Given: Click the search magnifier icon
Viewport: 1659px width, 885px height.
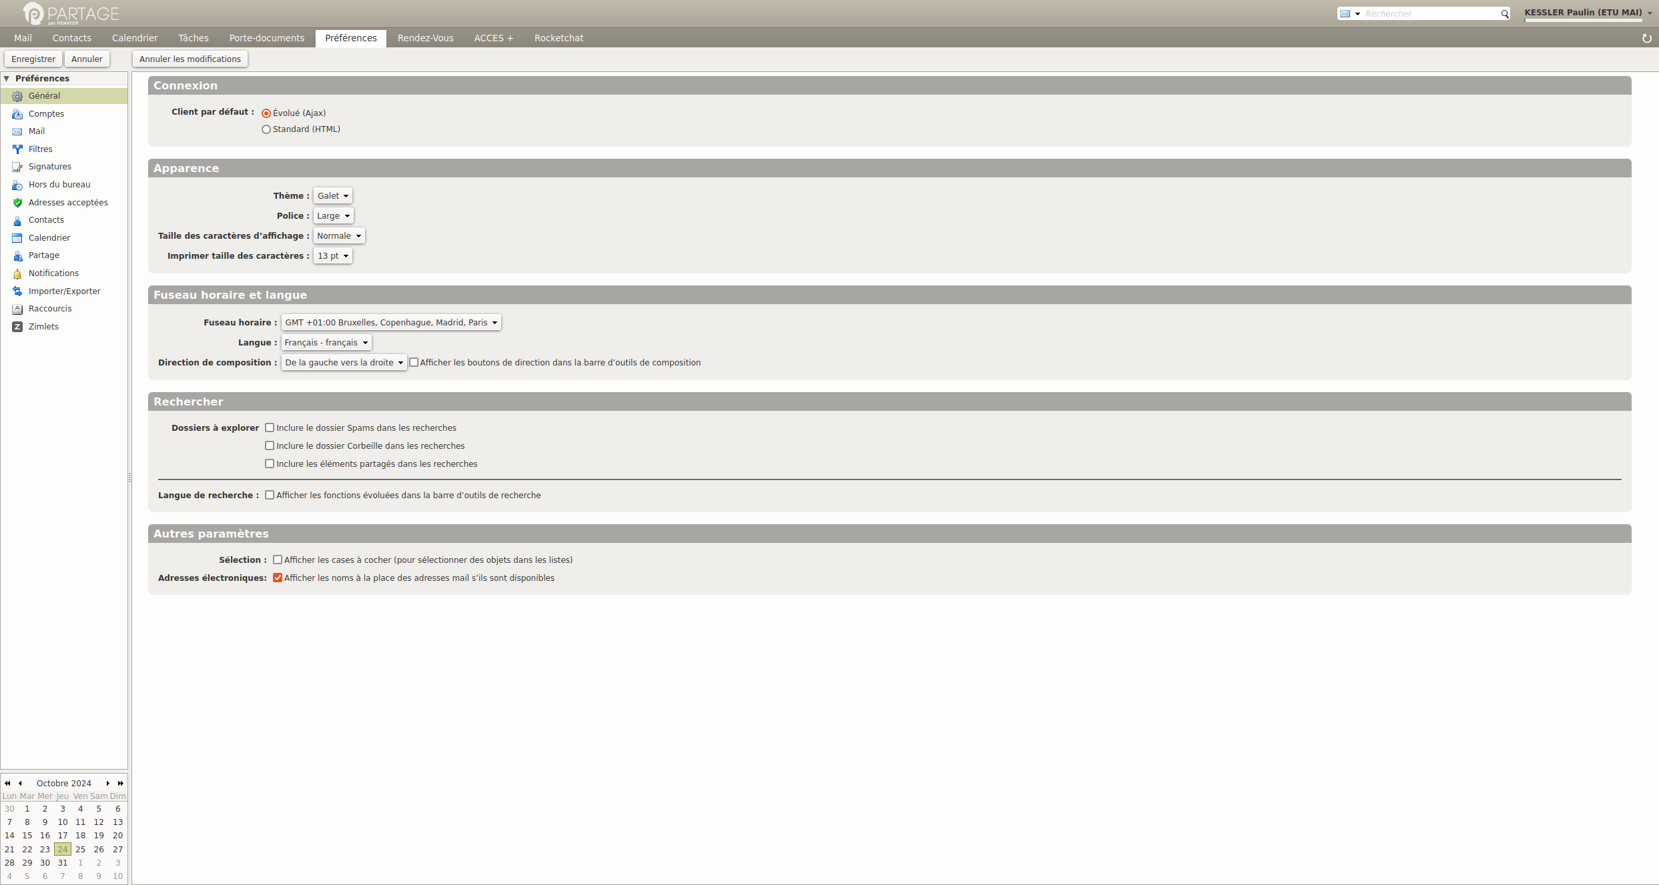Looking at the screenshot, I should click(1505, 14).
